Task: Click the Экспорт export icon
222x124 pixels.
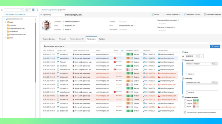Action: (x=153, y=15)
